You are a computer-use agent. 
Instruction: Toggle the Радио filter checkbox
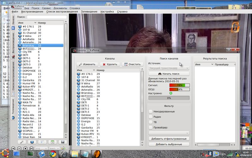pos(151,117)
